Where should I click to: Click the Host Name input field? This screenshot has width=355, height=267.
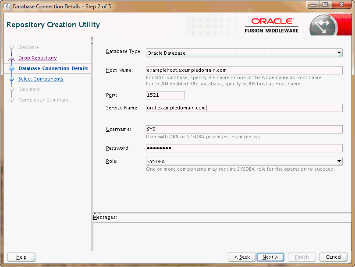tap(244, 70)
